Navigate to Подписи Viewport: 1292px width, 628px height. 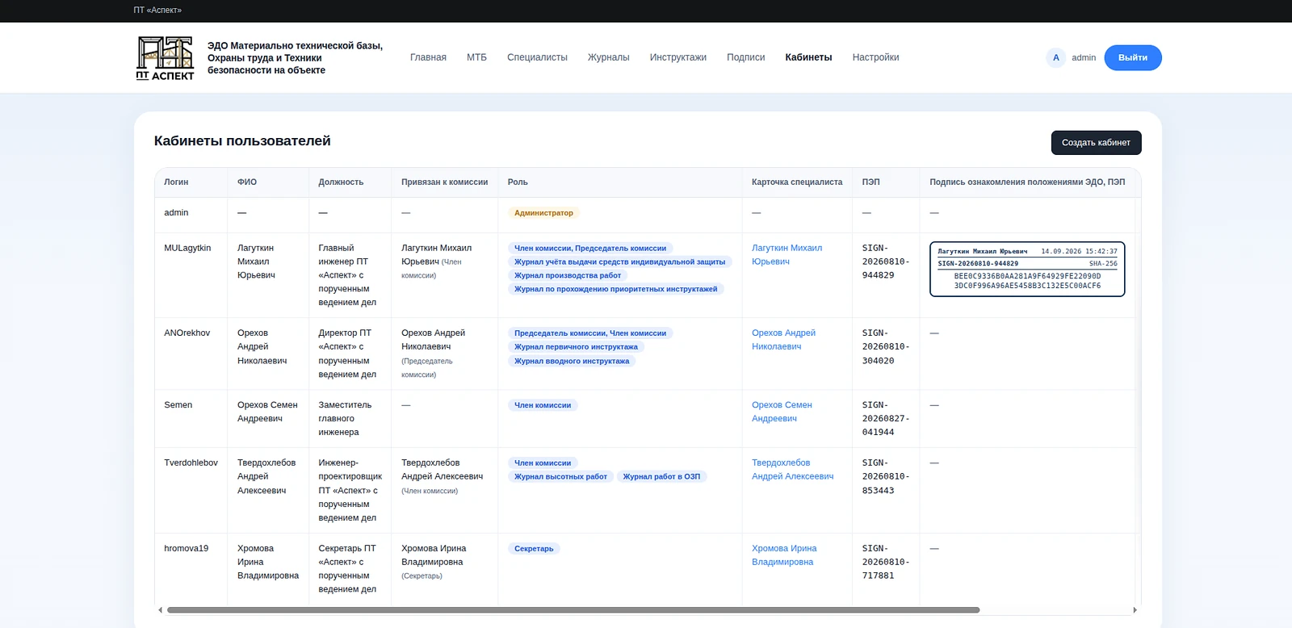[x=745, y=57]
